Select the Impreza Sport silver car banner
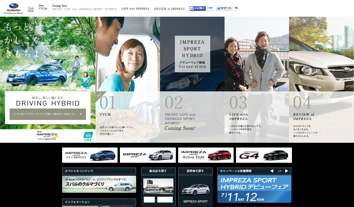Viewport: 354px width, 207px height. [148, 155]
